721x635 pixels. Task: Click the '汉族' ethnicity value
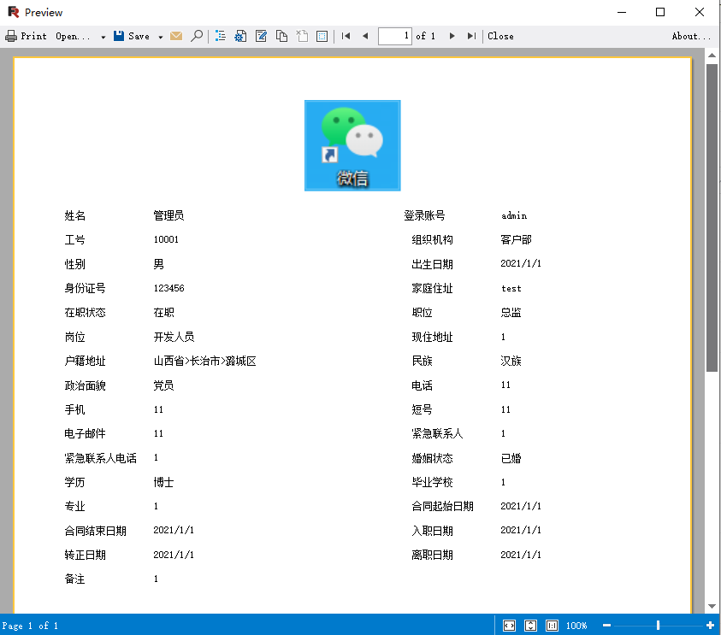tap(511, 362)
